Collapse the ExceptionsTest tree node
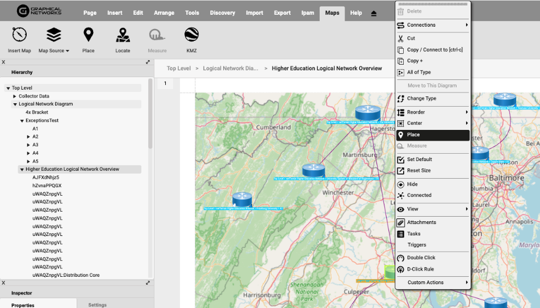 point(22,121)
